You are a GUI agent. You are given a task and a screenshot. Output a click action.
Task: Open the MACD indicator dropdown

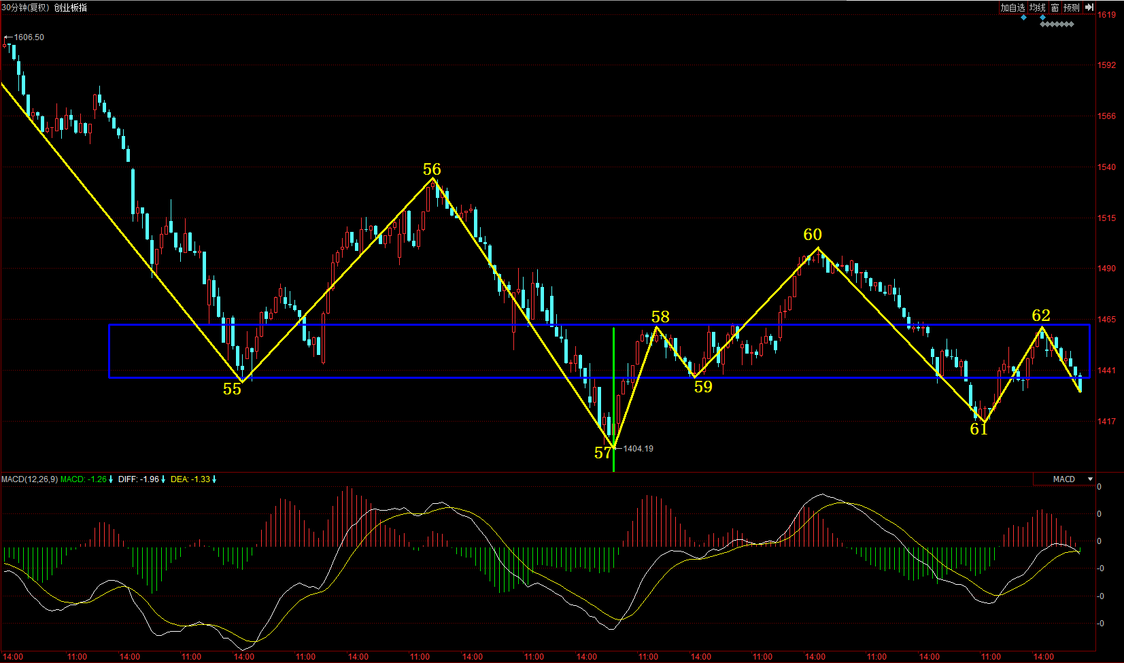1090,479
